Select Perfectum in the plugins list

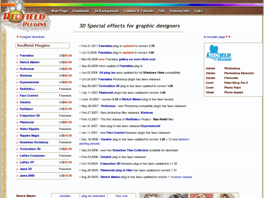pyautogui.click(x=27, y=69)
